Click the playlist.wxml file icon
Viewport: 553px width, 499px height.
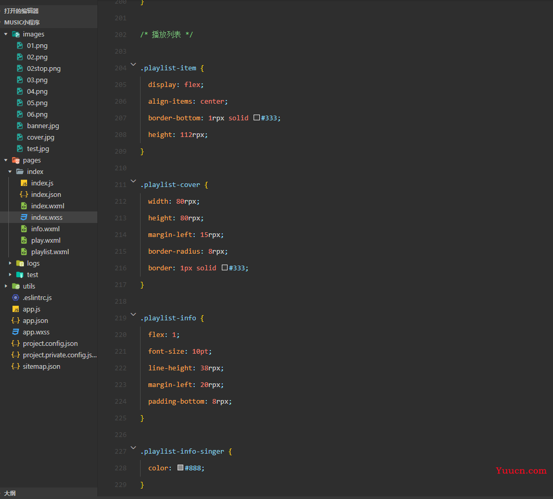point(24,252)
